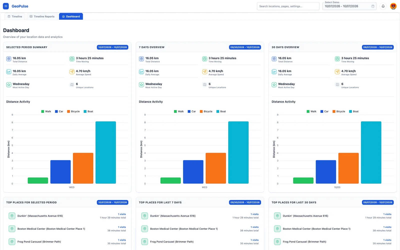Click 'Wednesday' in Selected Period Summary

[x=21, y=84]
